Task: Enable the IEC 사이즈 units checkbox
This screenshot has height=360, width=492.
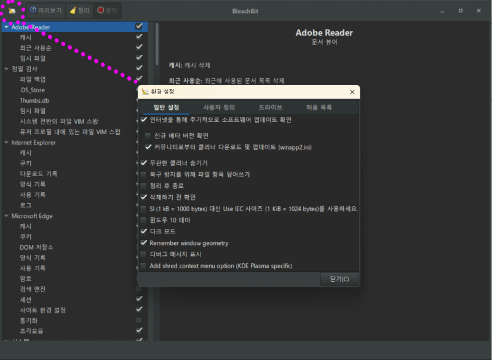Action: tap(143, 209)
